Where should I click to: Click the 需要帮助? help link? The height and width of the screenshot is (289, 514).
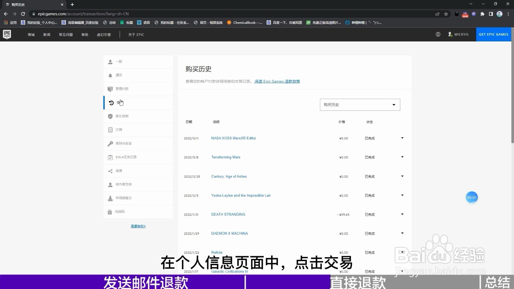tap(138, 226)
